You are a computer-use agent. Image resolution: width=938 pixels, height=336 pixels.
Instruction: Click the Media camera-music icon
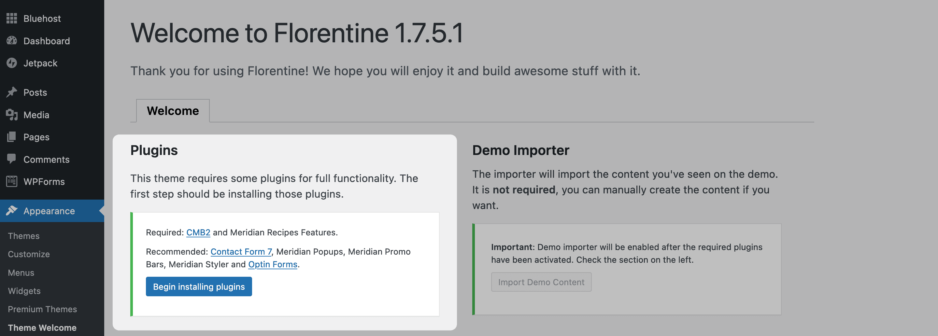pos(12,115)
